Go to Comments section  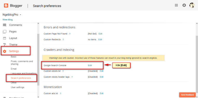click(x=16, y=25)
